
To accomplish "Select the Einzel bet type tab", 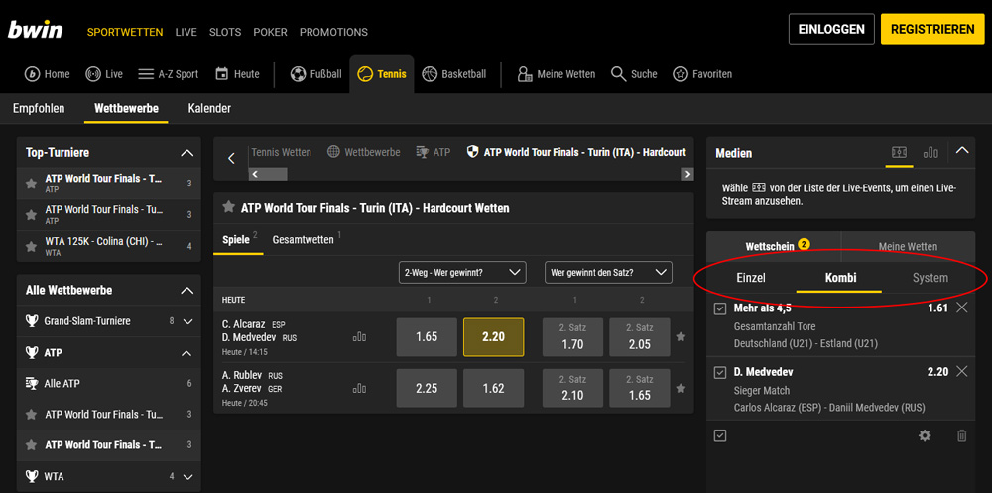I will coord(751,277).
